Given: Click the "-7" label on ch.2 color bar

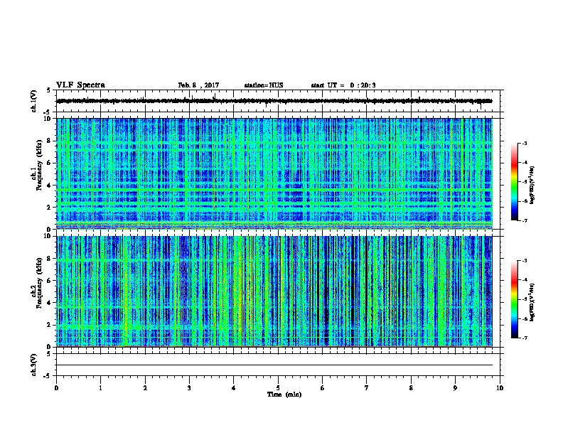Looking at the screenshot, I should click(x=525, y=338).
